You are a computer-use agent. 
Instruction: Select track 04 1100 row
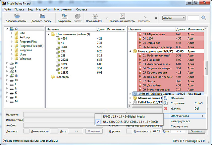tap(170, 39)
